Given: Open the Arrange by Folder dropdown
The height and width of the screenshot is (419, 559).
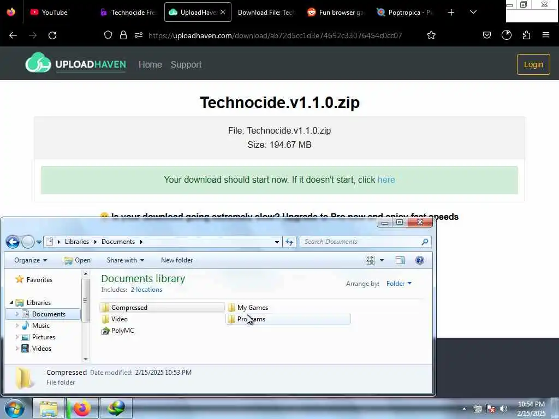Looking at the screenshot, I should click(399, 284).
